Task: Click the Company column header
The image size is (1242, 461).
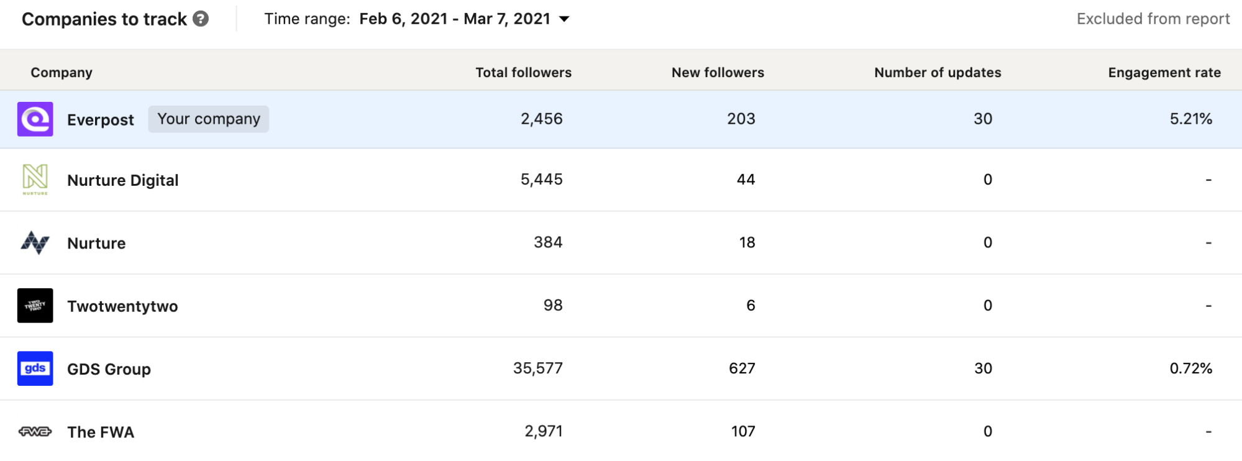Action: [x=62, y=73]
